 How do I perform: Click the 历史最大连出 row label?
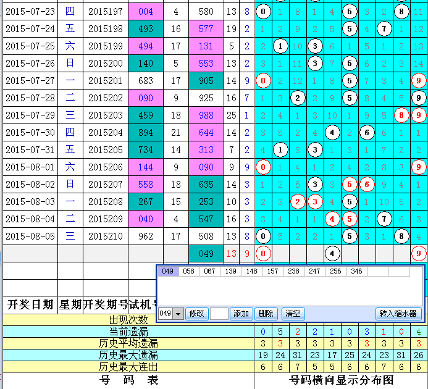pyautogui.click(x=128, y=367)
